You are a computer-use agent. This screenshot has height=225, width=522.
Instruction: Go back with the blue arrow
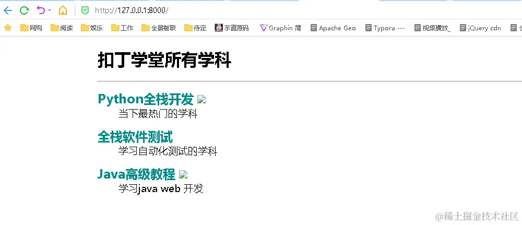(8, 10)
